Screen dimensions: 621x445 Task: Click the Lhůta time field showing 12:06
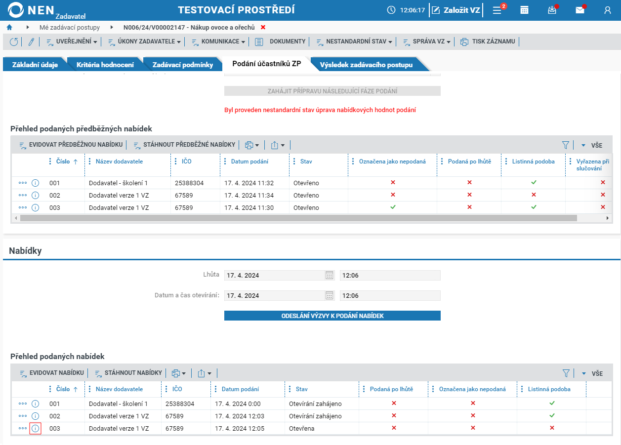click(x=390, y=275)
